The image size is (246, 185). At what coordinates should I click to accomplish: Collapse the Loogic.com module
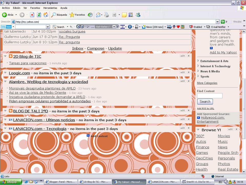click(x=5, y=72)
